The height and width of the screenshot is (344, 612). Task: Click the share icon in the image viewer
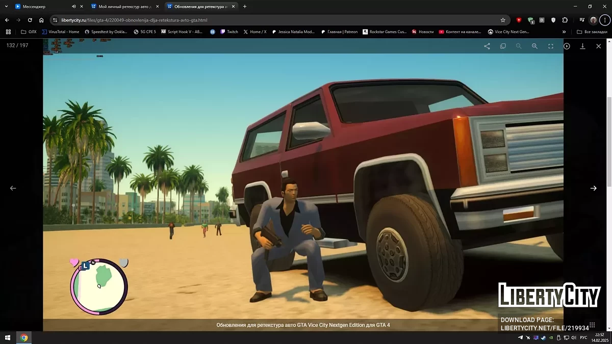pyautogui.click(x=487, y=46)
